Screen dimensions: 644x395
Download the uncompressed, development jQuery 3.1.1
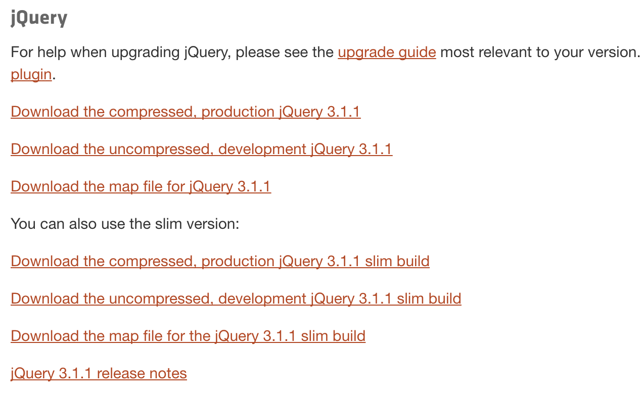[x=201, y=149]
